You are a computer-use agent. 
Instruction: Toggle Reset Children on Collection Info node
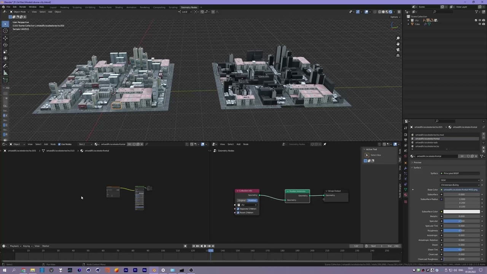pos(238,212)
